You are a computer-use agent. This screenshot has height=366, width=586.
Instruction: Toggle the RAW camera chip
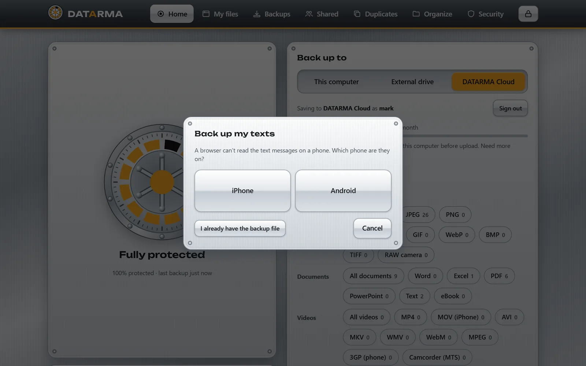[406, 255]
